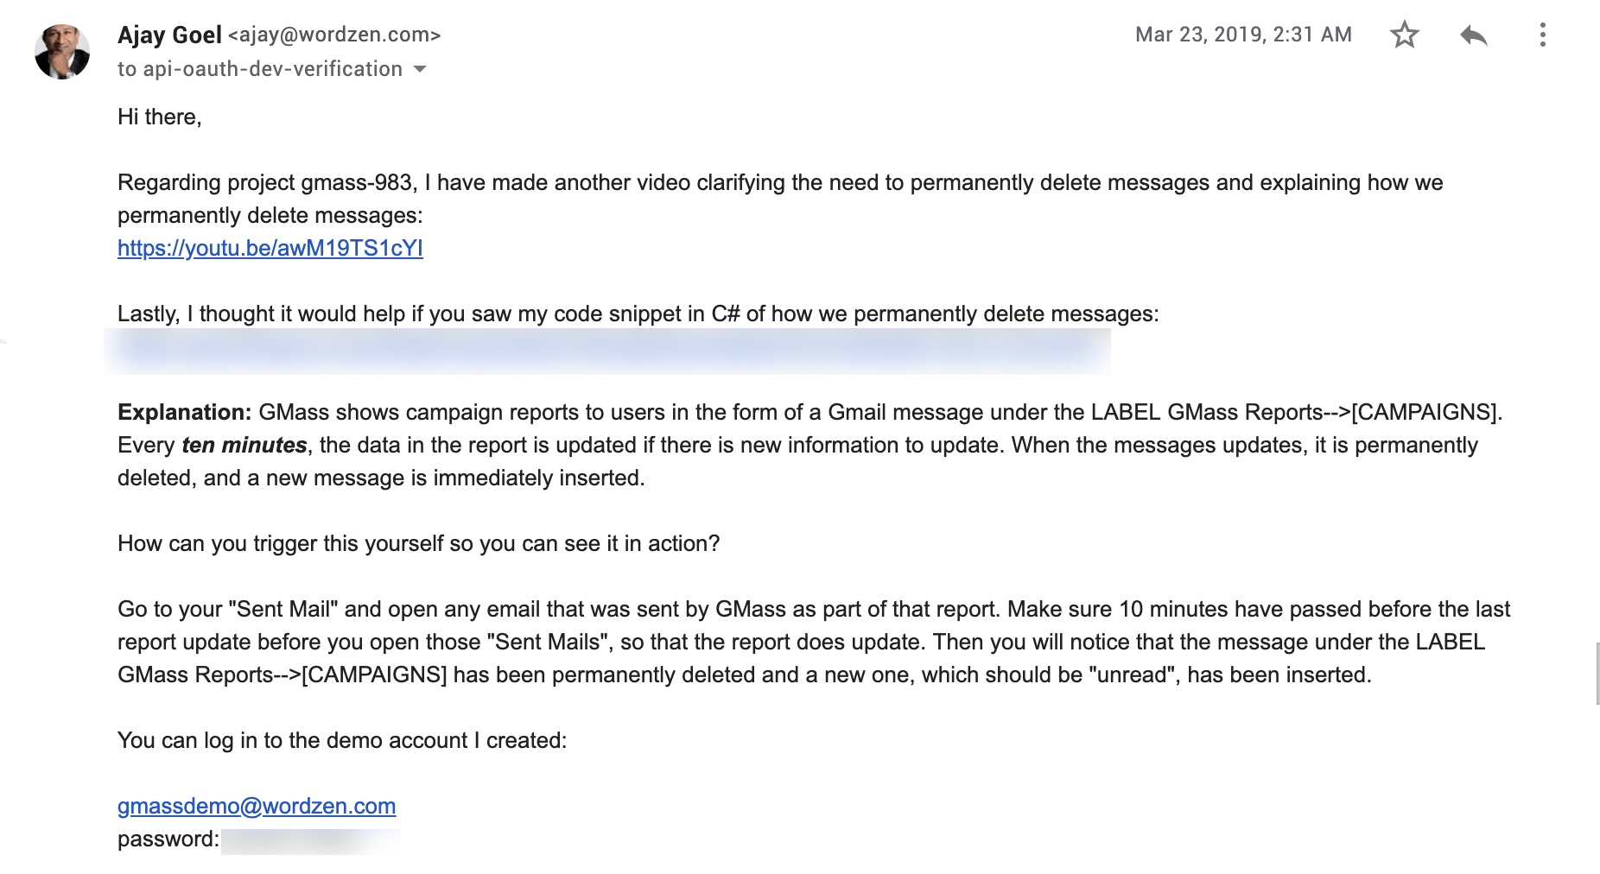Click the bold italic 'ten minutes' text

244,445
